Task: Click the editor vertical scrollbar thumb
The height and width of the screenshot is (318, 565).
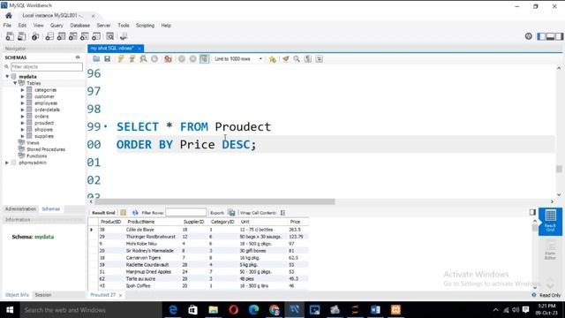Action: click(559, 169)
